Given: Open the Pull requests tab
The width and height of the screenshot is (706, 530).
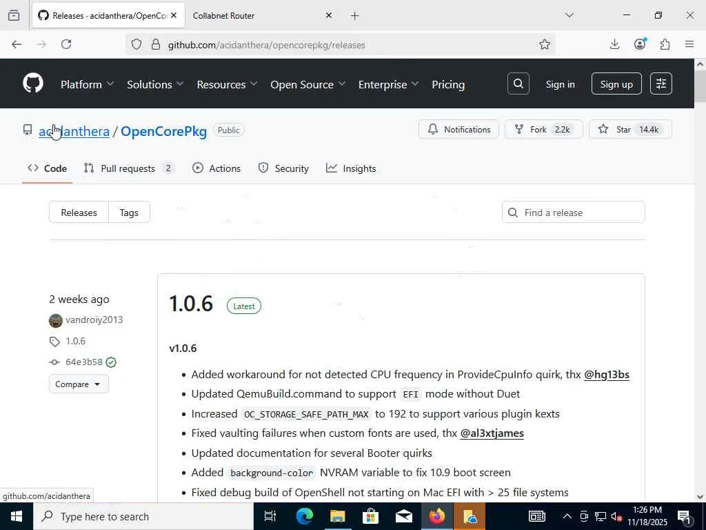Looking at the screenshot, I should point(129,168).
